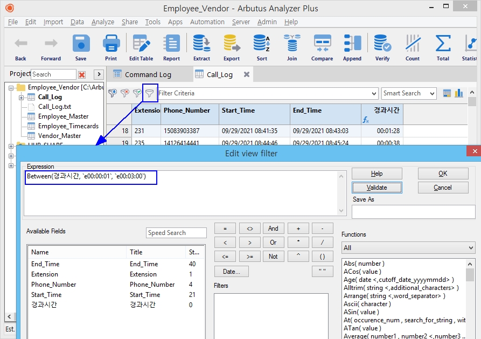Click the Date... button
This screenshot has height=339, width=481.
[232, 272]
